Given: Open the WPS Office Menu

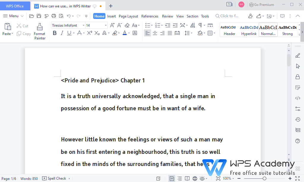Looking at the screenshot, I should [13, 16].
